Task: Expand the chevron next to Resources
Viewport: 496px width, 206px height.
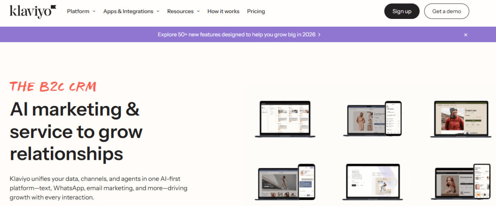Action: coord(198,12)
